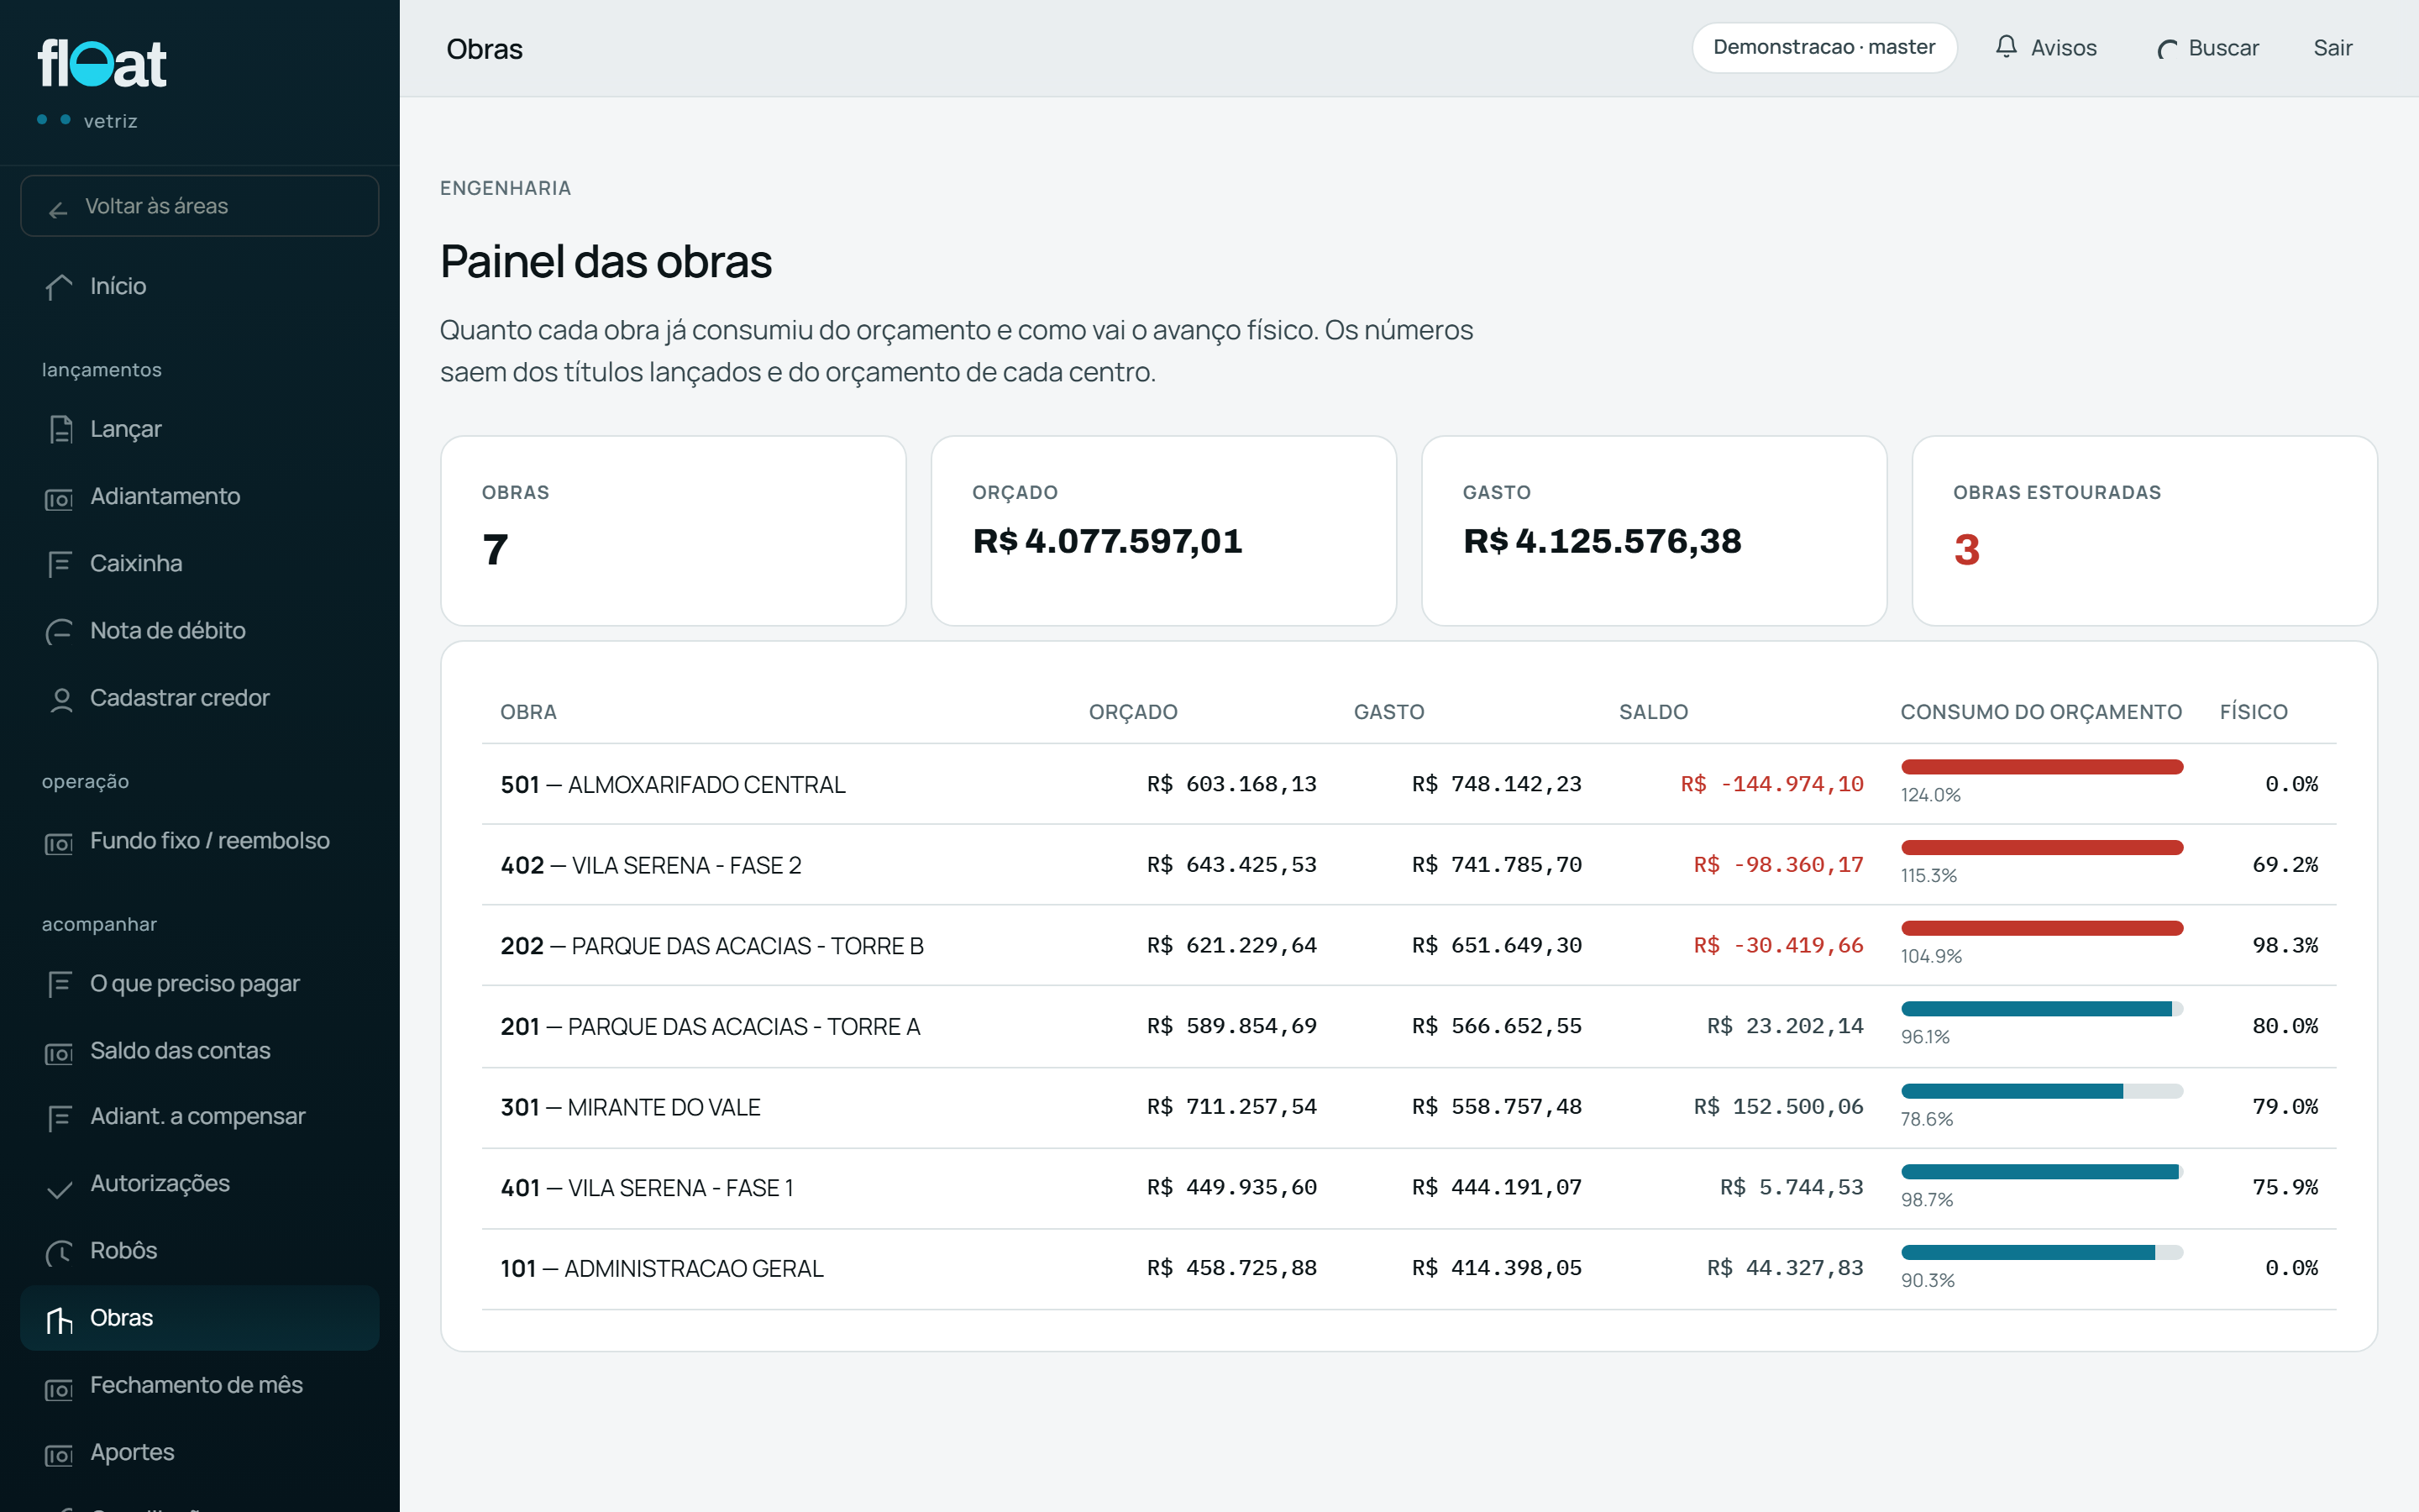Click the Gasto total card
This screenshot has height=1512, width=2419.
tap(1655, 531)
